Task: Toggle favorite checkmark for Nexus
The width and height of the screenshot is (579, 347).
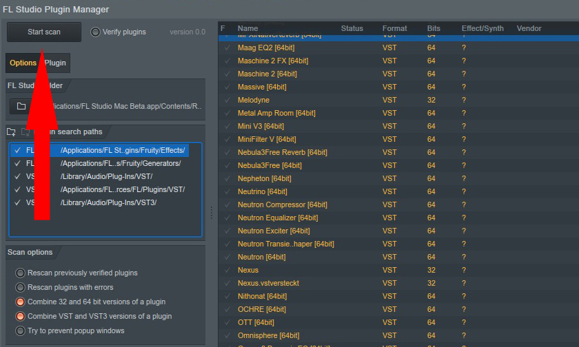Action: coord(227,271)
